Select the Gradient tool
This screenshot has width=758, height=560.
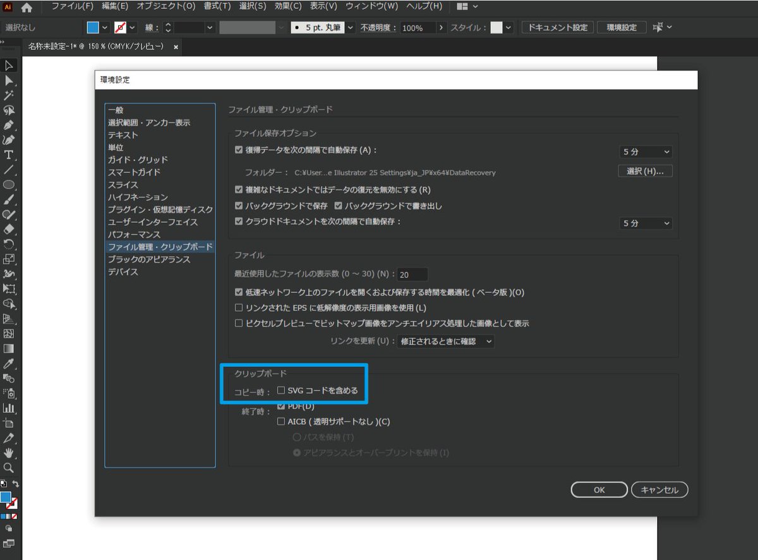pos(9,349)
